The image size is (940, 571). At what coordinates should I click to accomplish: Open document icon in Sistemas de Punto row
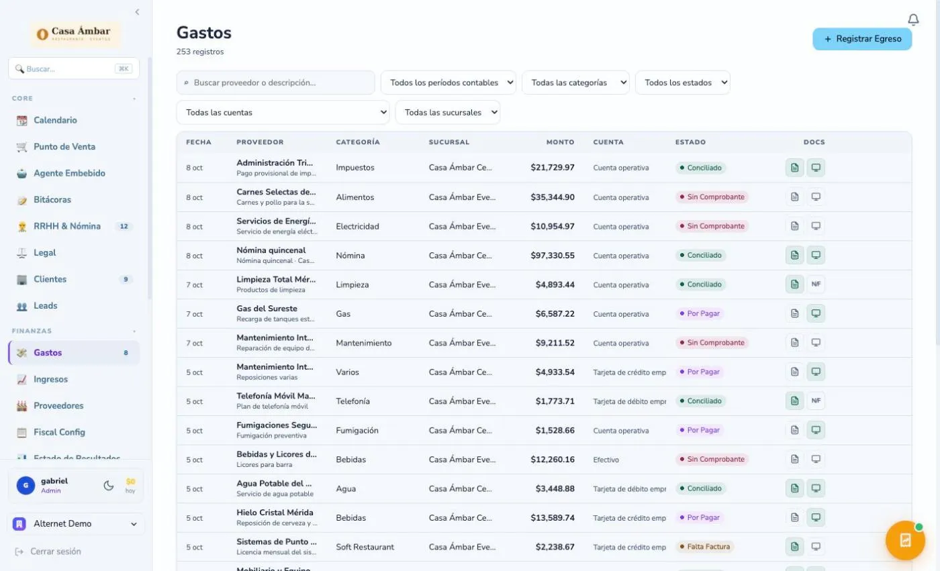pyautogui.click(x=795, y=547)
